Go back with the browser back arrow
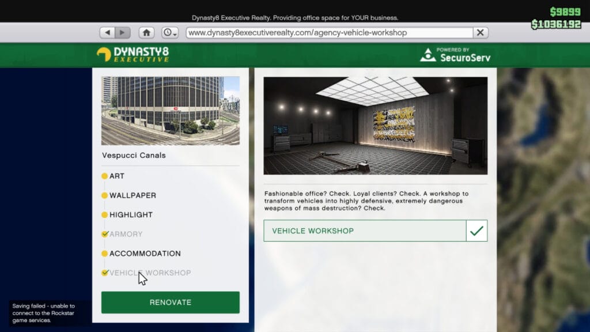The height and width of the screenshot is (332, 590). click(x=108, y=33)
